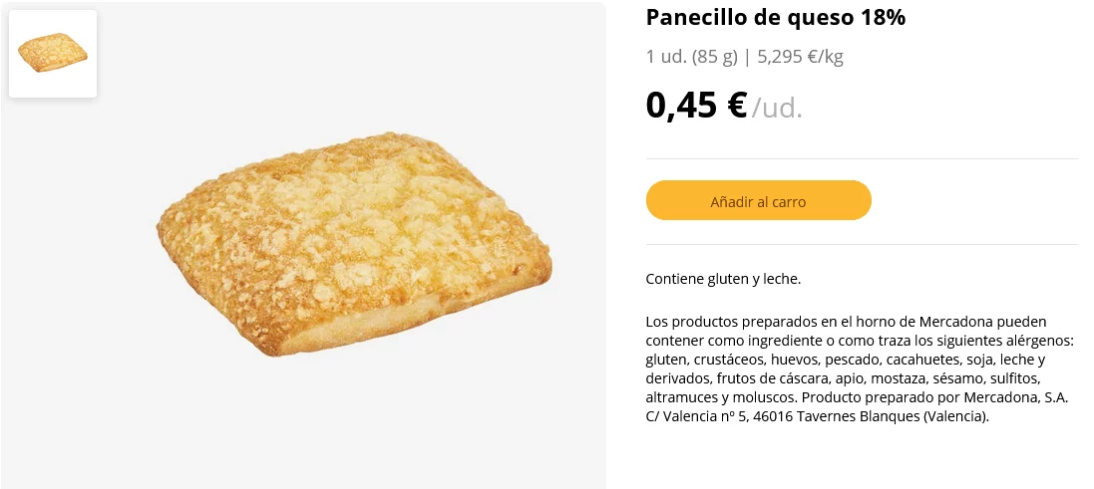This screenshot has height=489, width=1094.
Task: Click the 5,295 €/kg price per kilo
Action: 800,57
